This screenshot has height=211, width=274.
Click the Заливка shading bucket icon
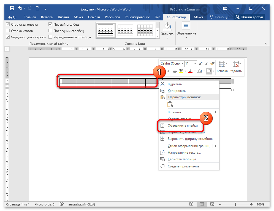167,26
